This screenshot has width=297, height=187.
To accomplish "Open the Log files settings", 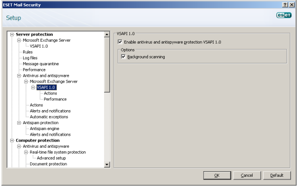I will (30, 58).
